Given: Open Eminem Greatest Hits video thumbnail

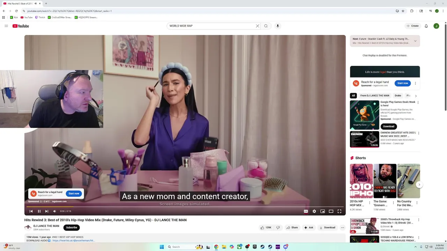Looking at the screenshot, I should tap(365, 139).
